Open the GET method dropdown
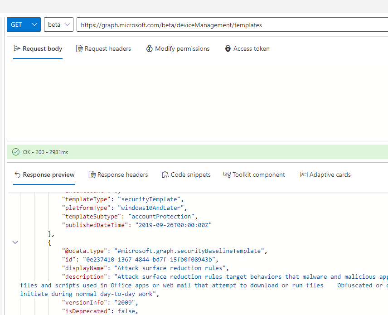The height and width of the screenshot is (315, 388). tap(24, 24)
